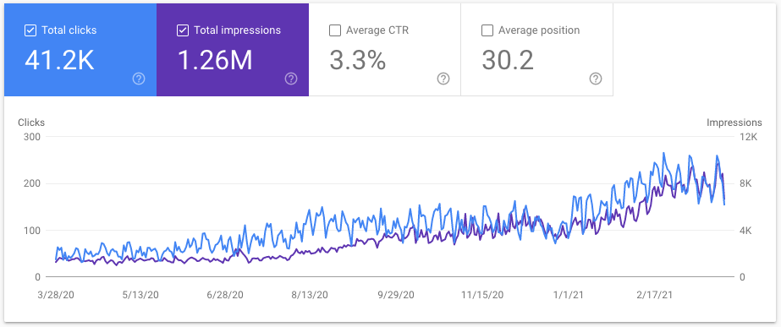Select the Total impressions 1.26M card
781x327 pixels.
tap(233, 50)
